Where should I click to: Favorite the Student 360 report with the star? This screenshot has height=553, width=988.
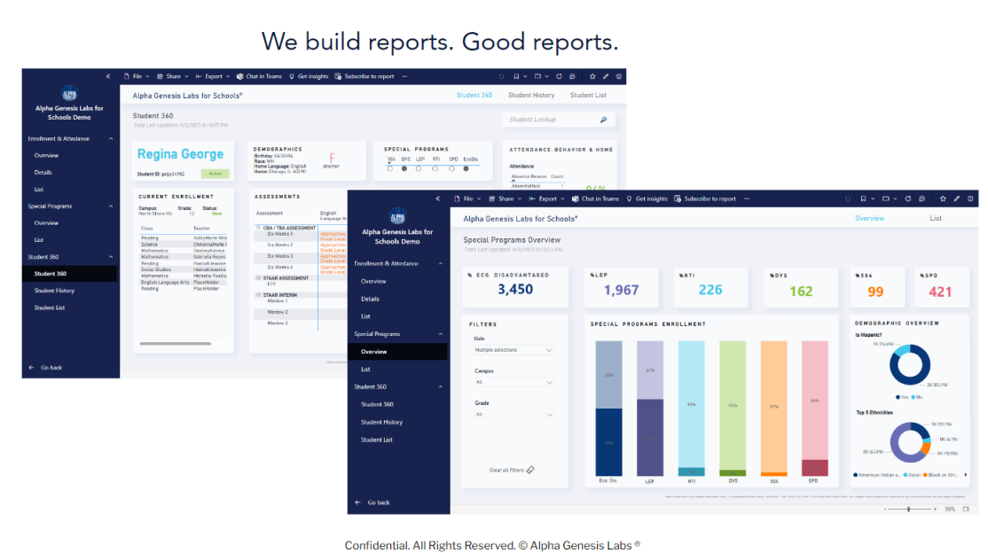[592, 76]
